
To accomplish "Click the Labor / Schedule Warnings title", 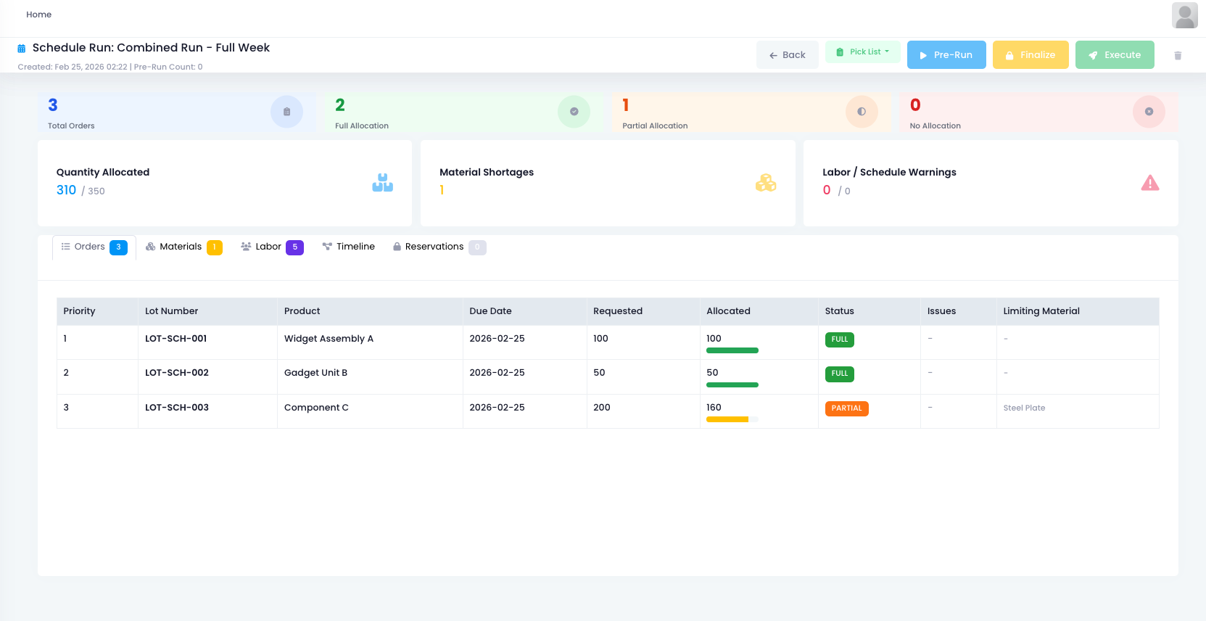I will click(x=889, y=173).
